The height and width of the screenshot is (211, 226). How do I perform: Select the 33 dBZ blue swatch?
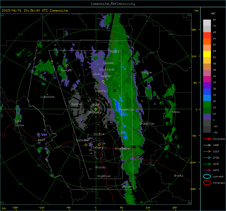click(x=207, y=98)
